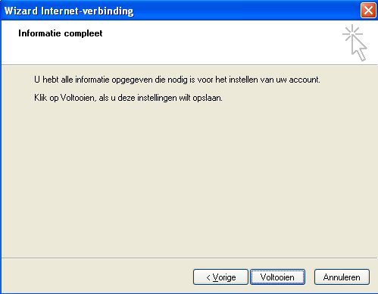Click the word opslaan in the second sentence
This screenshot has height=294, width=378.
coord(208,98)
